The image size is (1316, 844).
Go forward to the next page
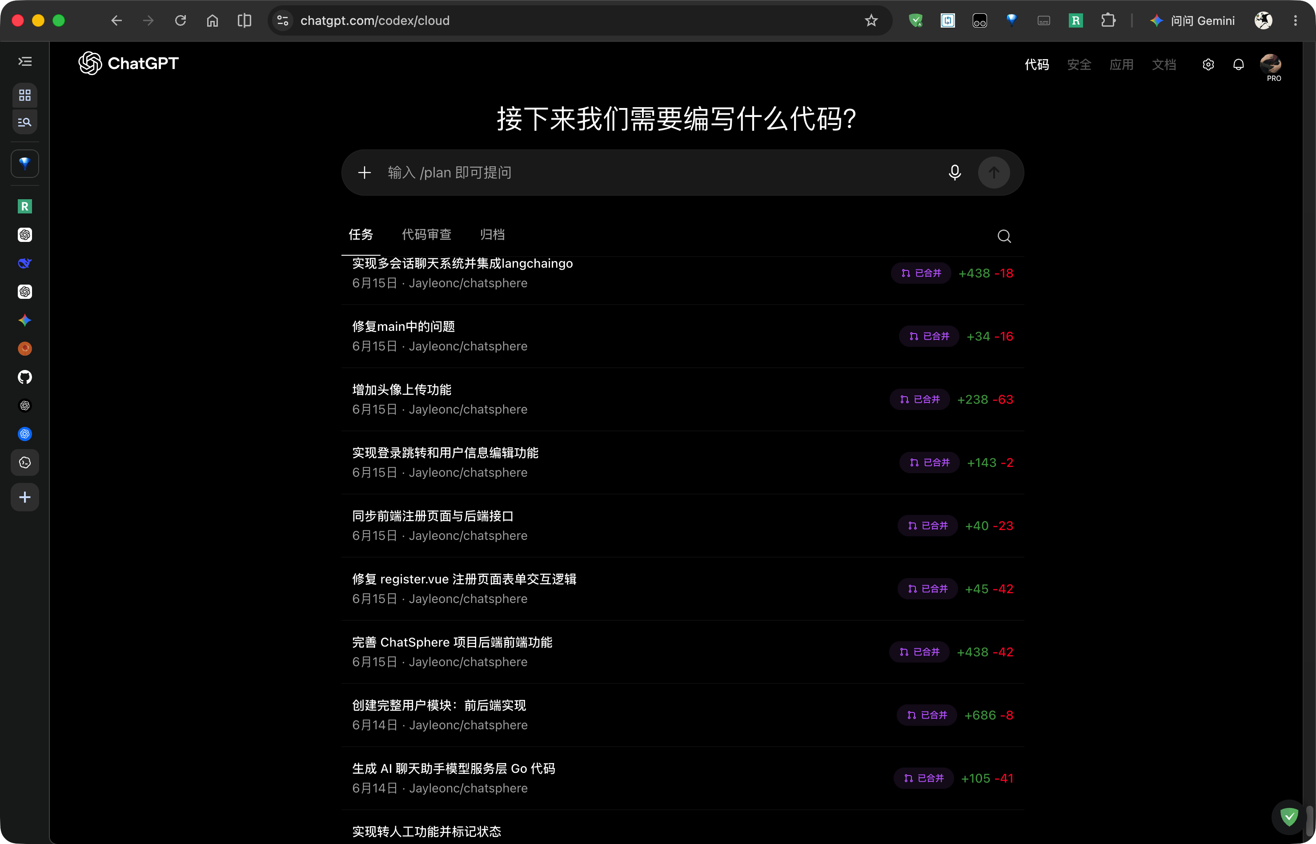pos(148,21)
